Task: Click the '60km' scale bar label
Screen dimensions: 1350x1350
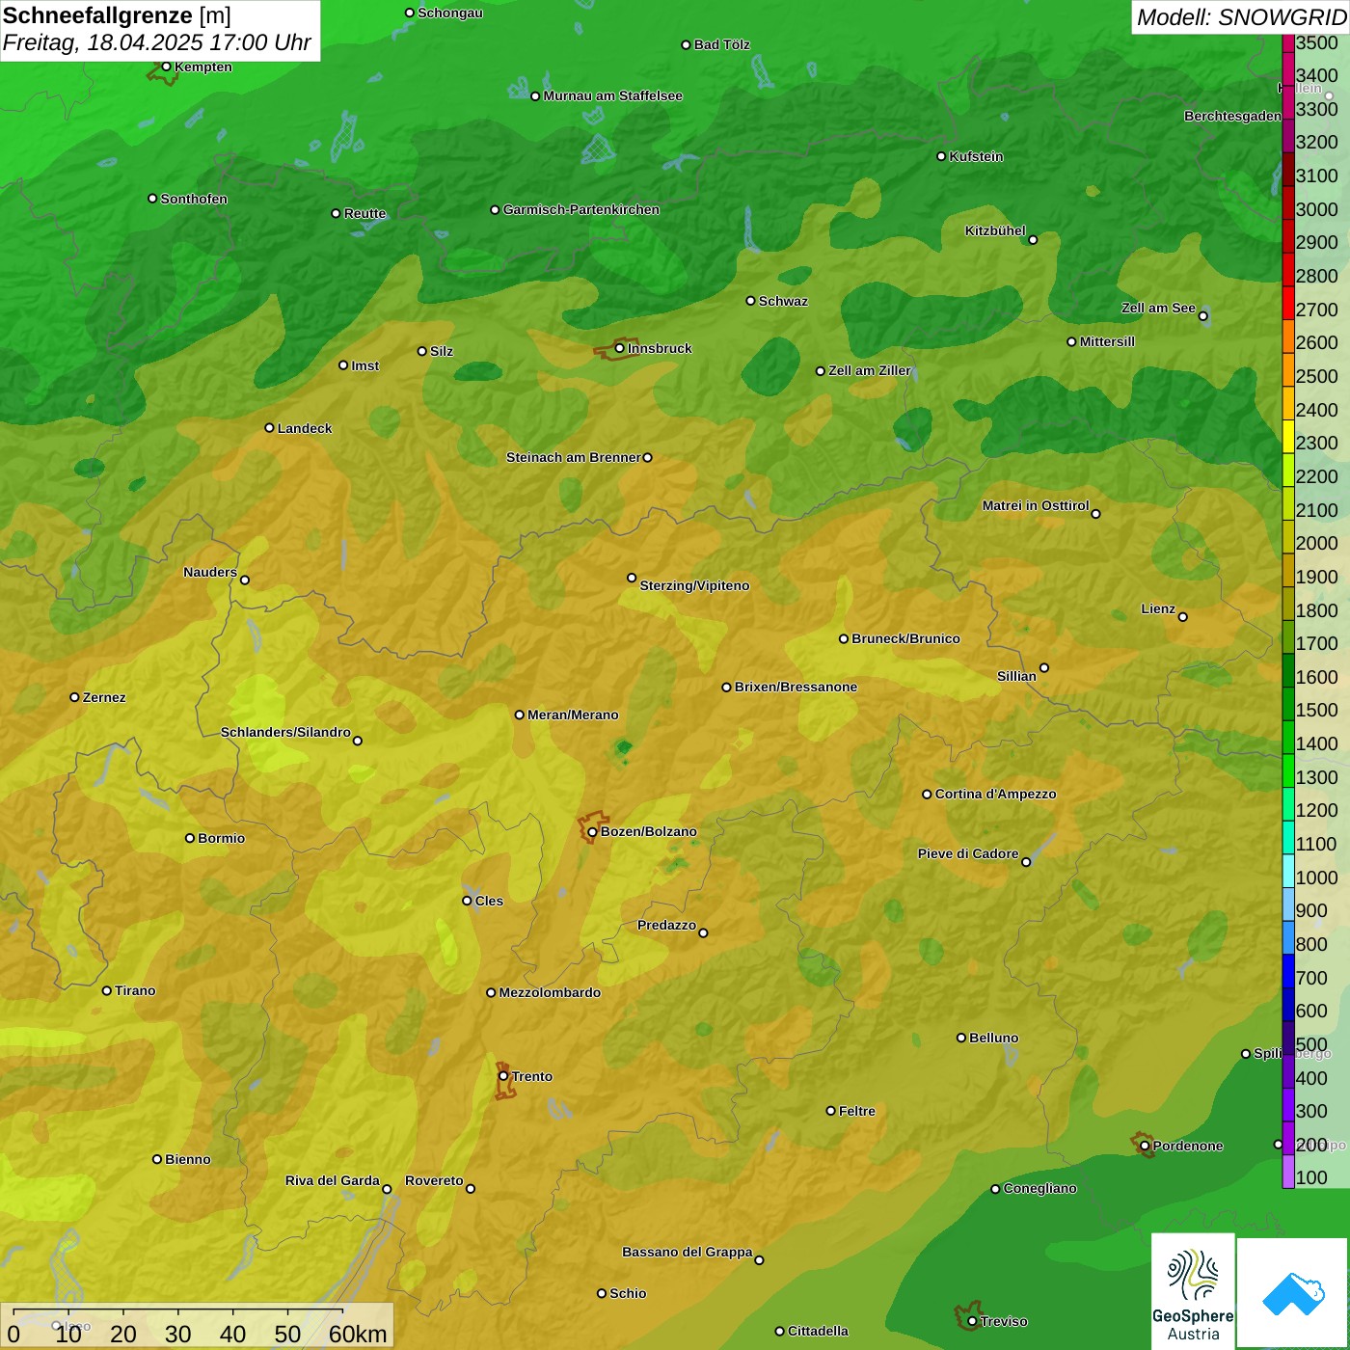Action: [358, 1334]
